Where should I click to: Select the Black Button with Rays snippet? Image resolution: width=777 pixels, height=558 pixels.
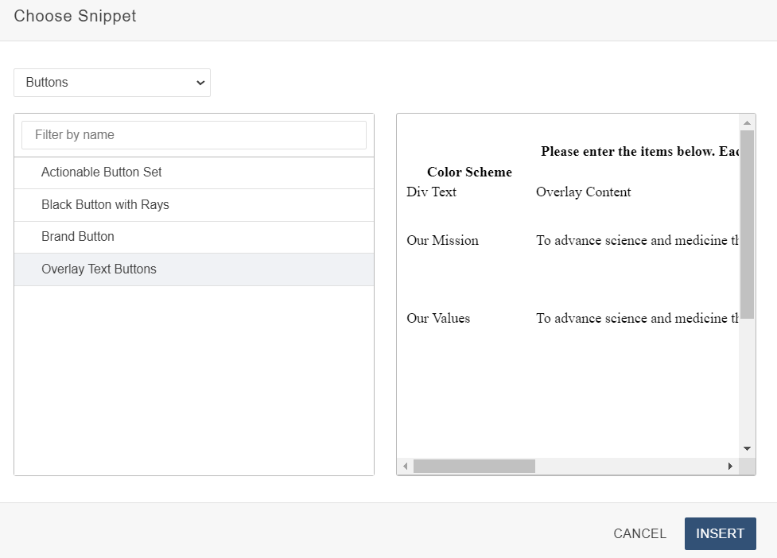[105, 204]
